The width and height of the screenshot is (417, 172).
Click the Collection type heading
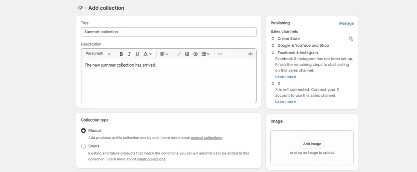click(94, 120)
